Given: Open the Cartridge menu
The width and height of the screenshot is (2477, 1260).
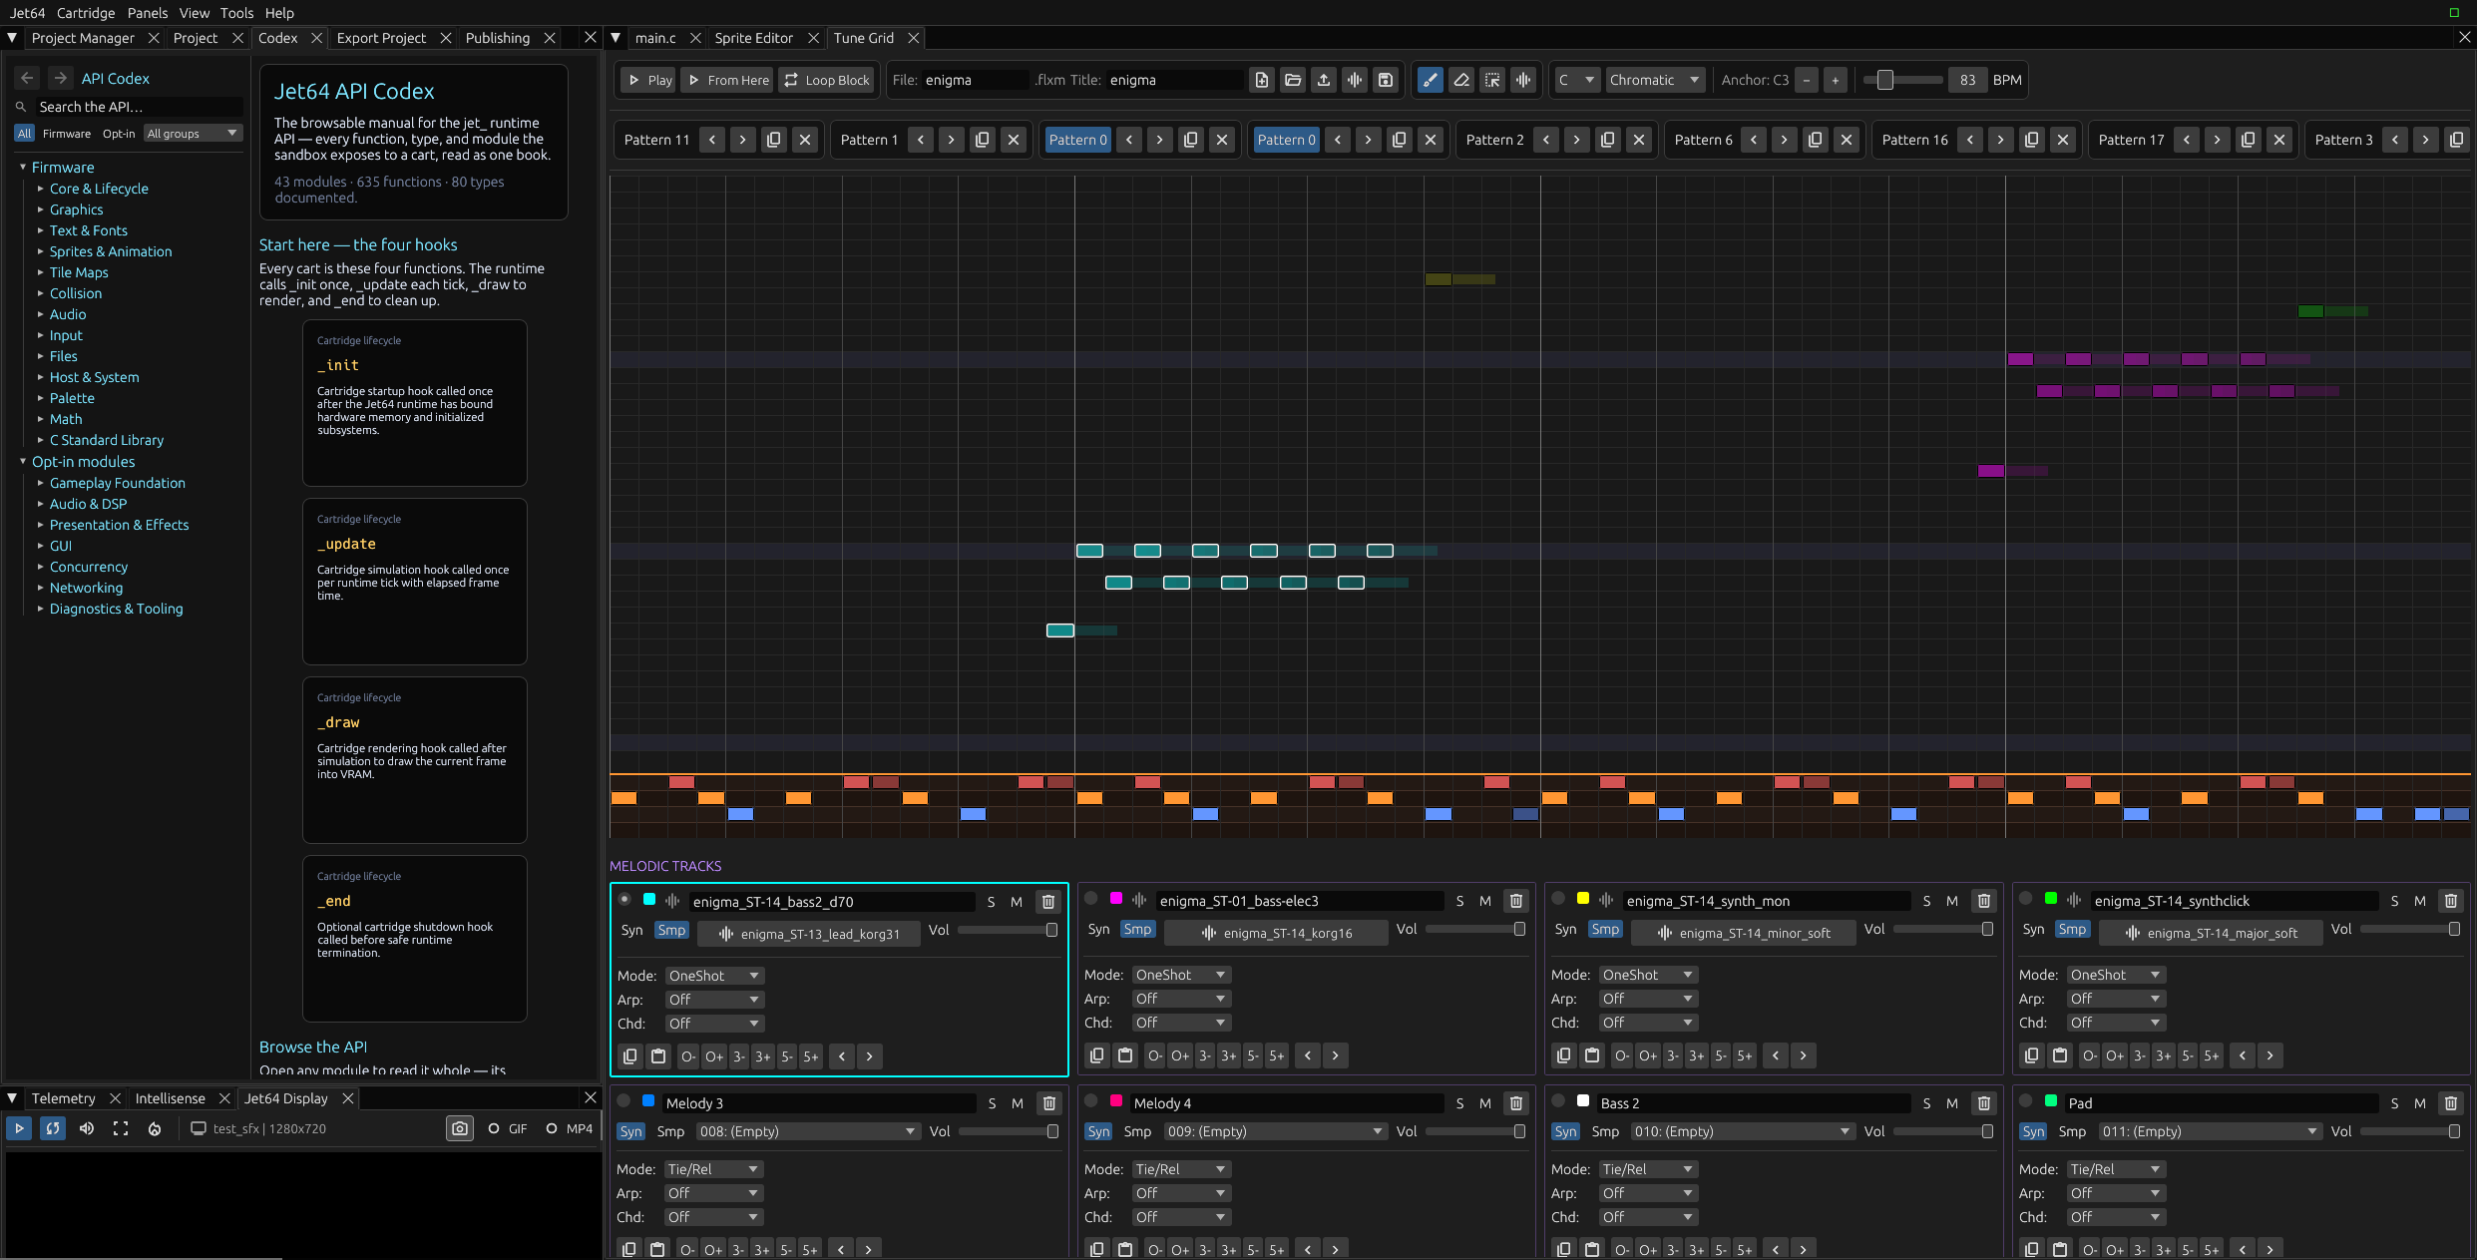Looking at the screenshot, I should pyautogui.click(x=86, y=13).
